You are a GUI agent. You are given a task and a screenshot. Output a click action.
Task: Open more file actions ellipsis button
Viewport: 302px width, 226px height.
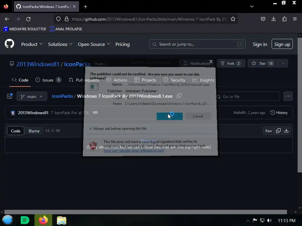click(x=288, y=96)
